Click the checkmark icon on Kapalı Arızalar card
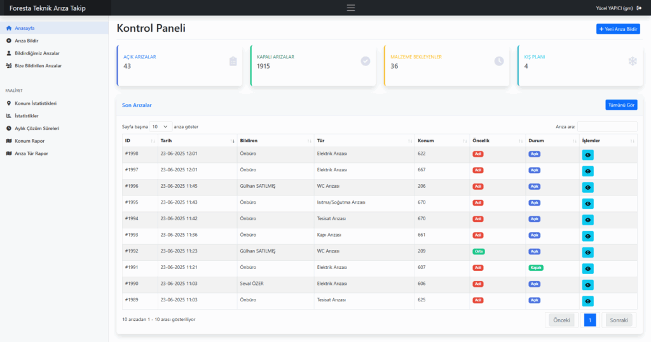This screenshot has height=342, width=651. pyautogui.click(x=366, y=62)
